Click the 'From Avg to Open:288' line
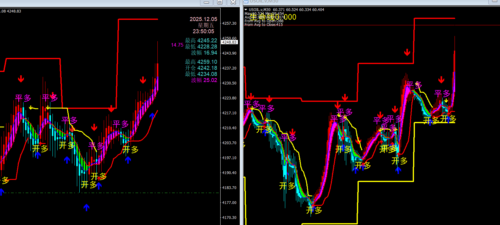This screenshot has height=225, width=500. [x=264, y=21]
